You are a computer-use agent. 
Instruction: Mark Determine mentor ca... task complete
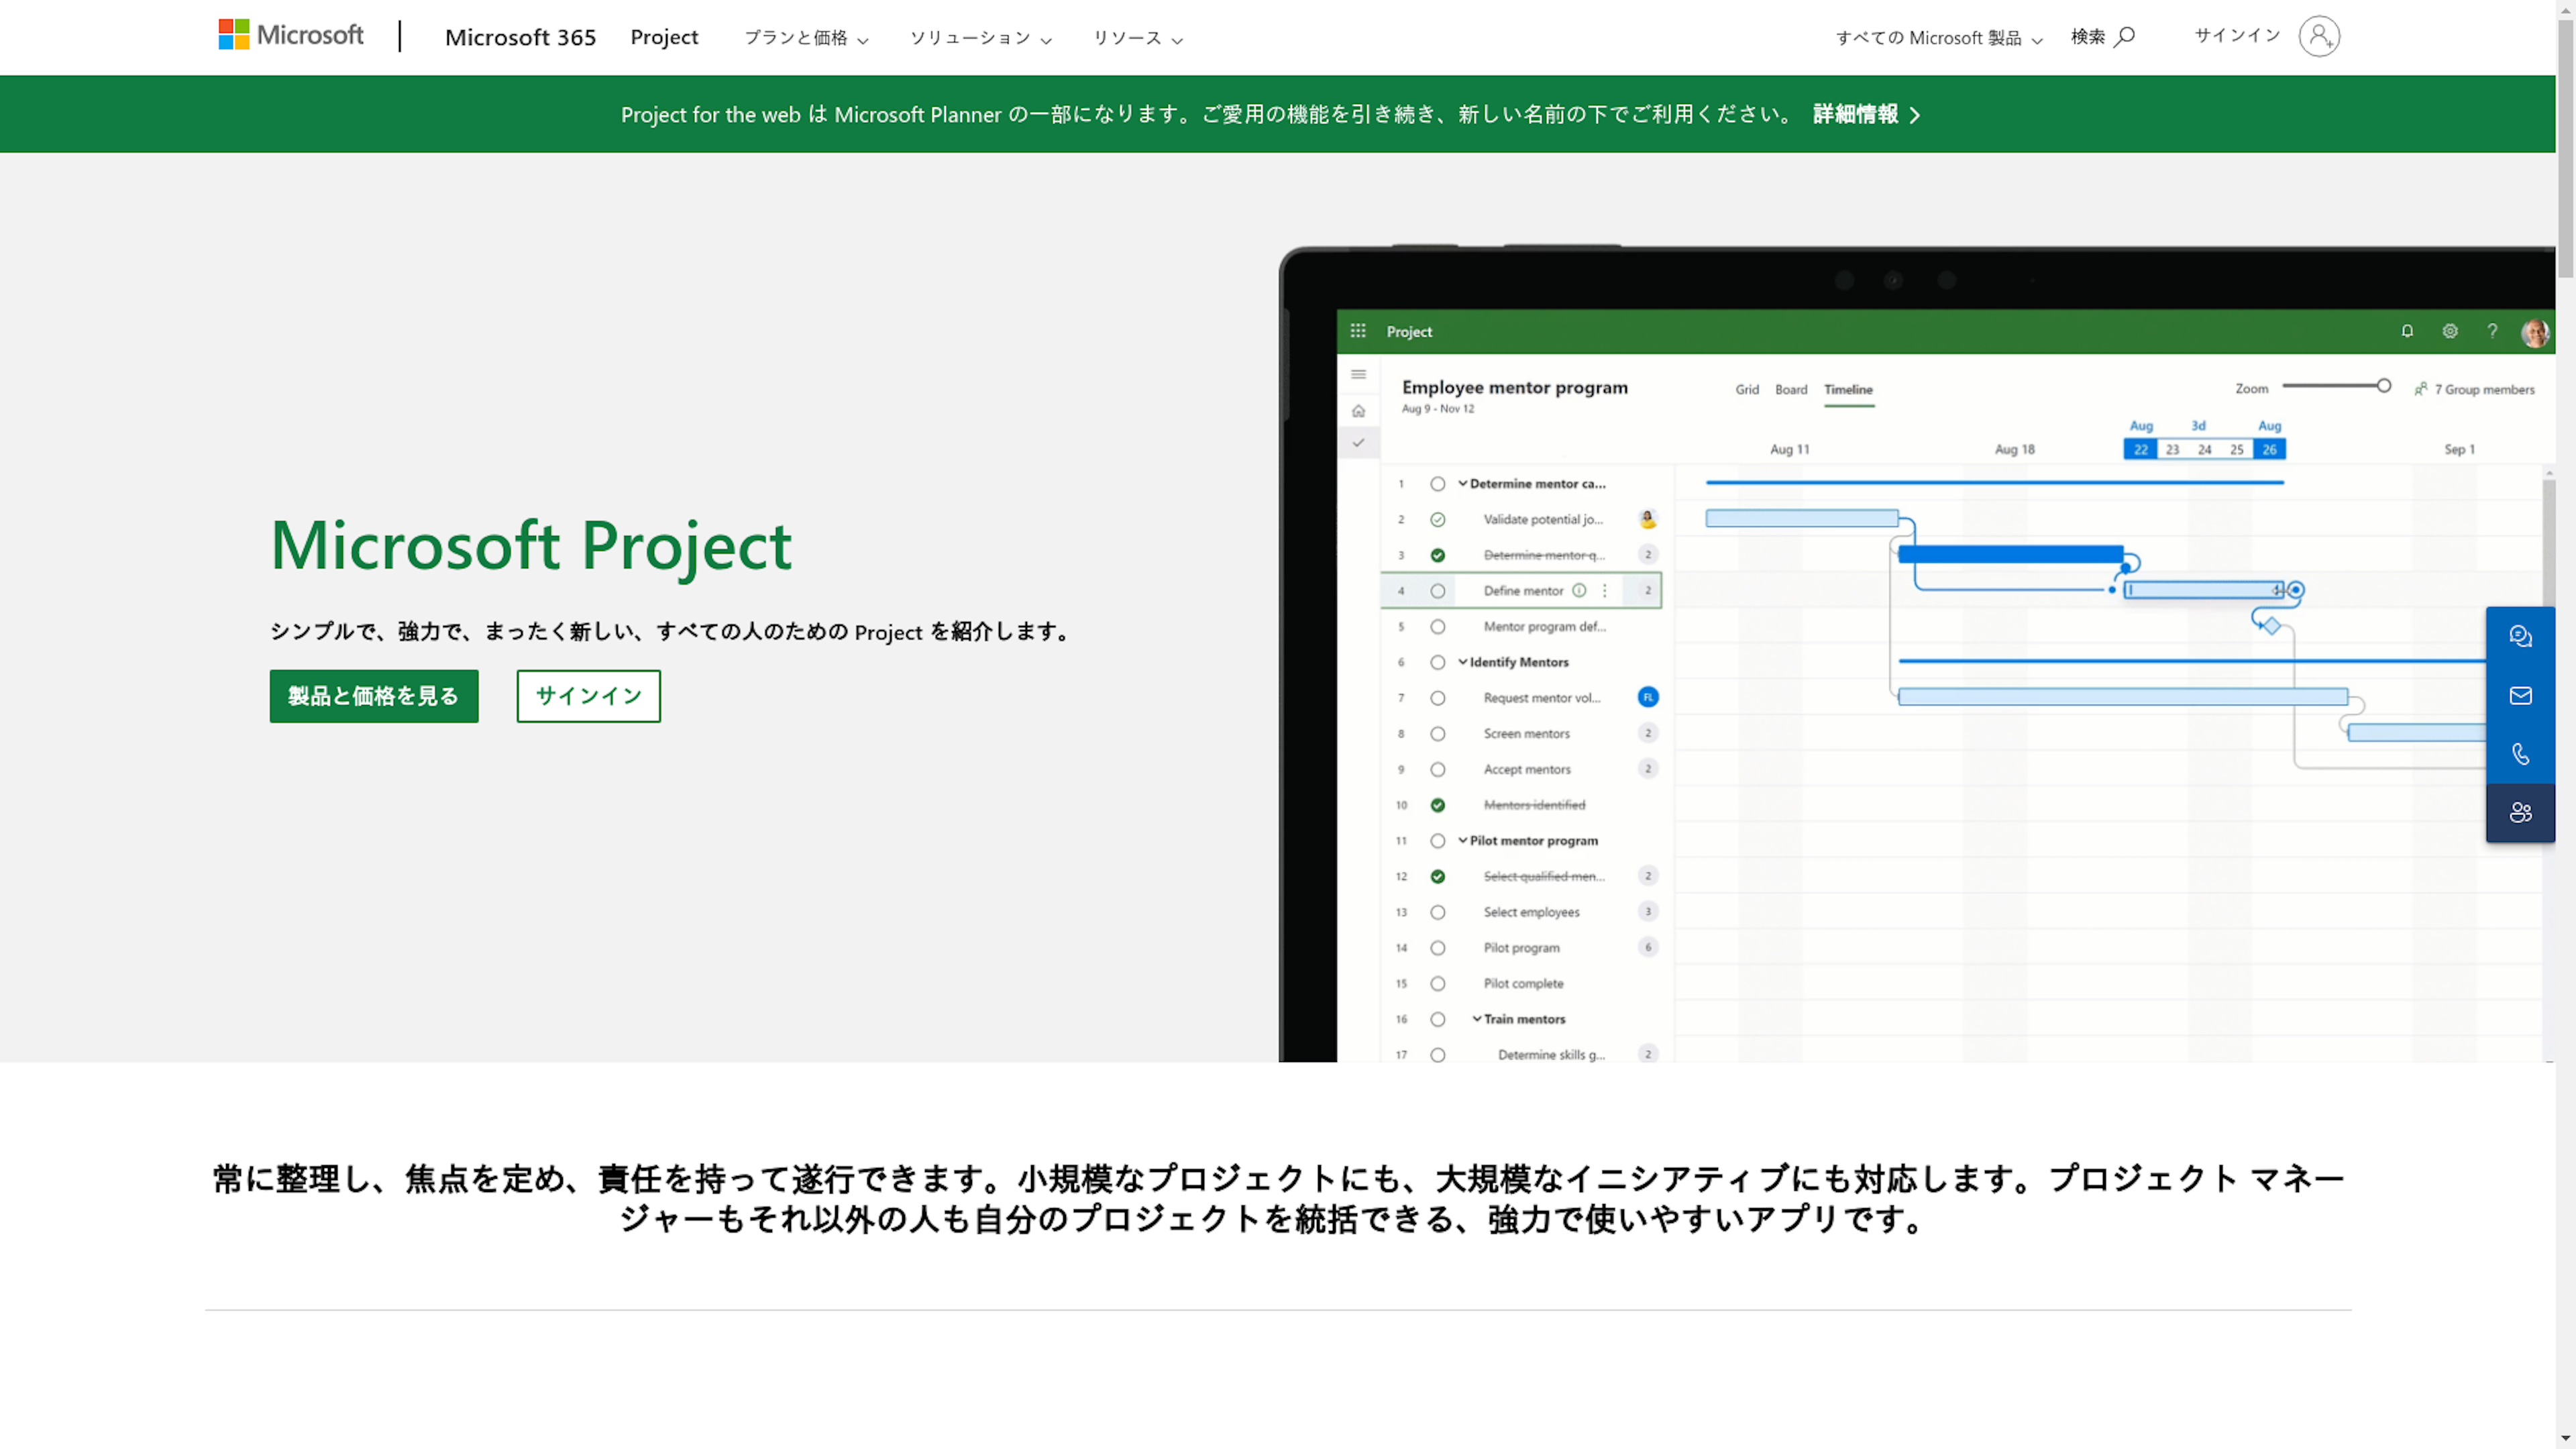(x=1437, y=483)
